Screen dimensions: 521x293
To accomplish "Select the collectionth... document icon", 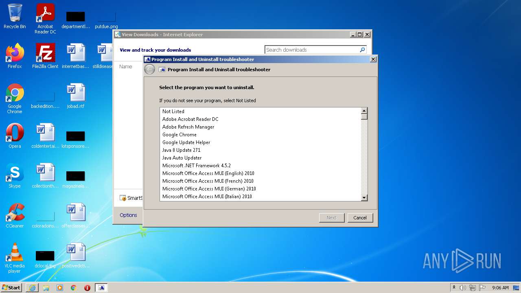I will 45,175.
